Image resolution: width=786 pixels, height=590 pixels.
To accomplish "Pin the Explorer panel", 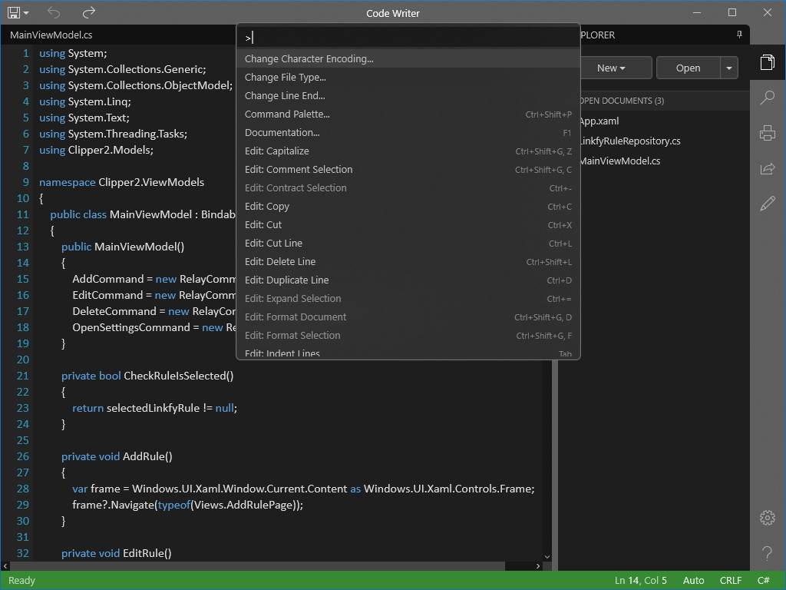I will pos(739,35).
